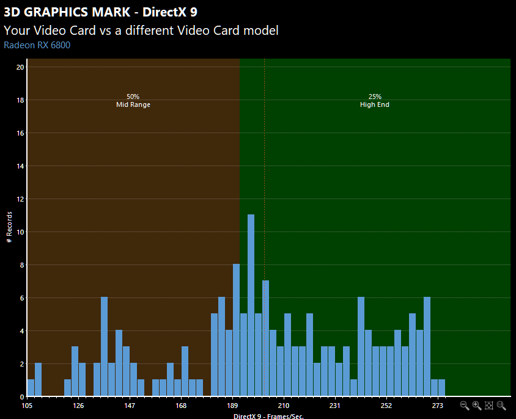Click the '3D GRAPHICS MARK - DirectX 9' title
The width and height of the screenshot is (516, 419).
(x=100, y=12)
